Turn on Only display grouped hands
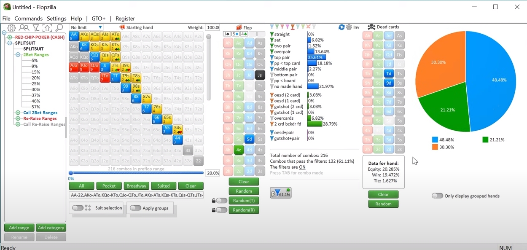Screen dimensions: 527x250 point(437,196)
